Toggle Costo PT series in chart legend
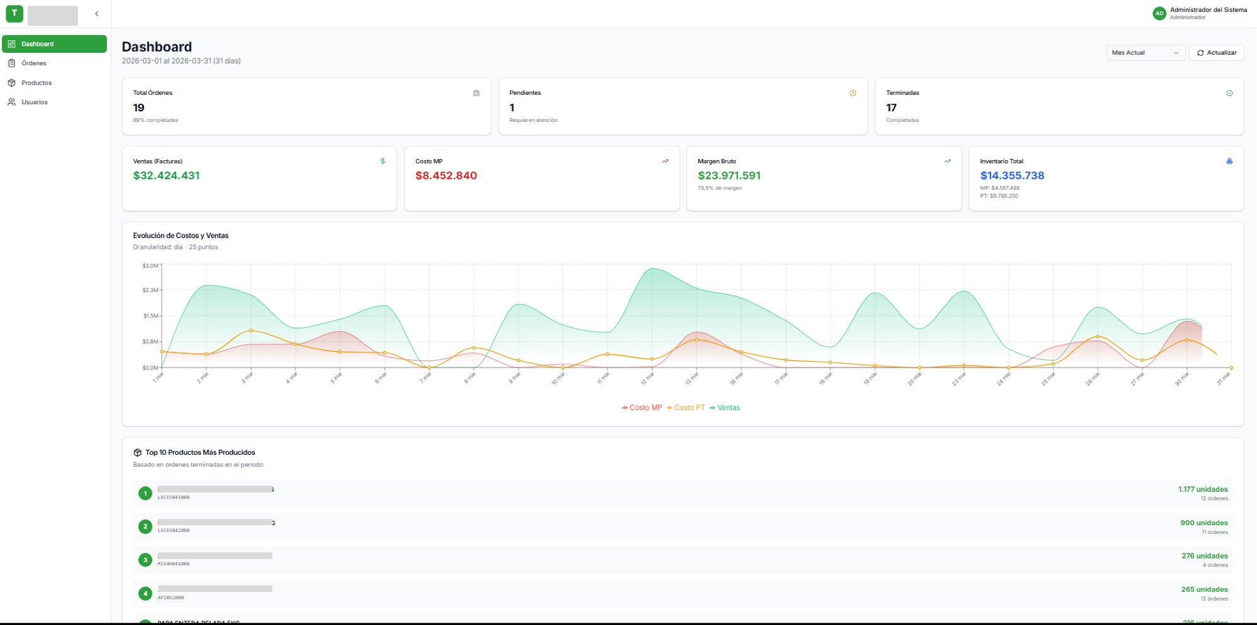Image resolution: width=1257 pixels, height=625 pixels. (686, 408)
